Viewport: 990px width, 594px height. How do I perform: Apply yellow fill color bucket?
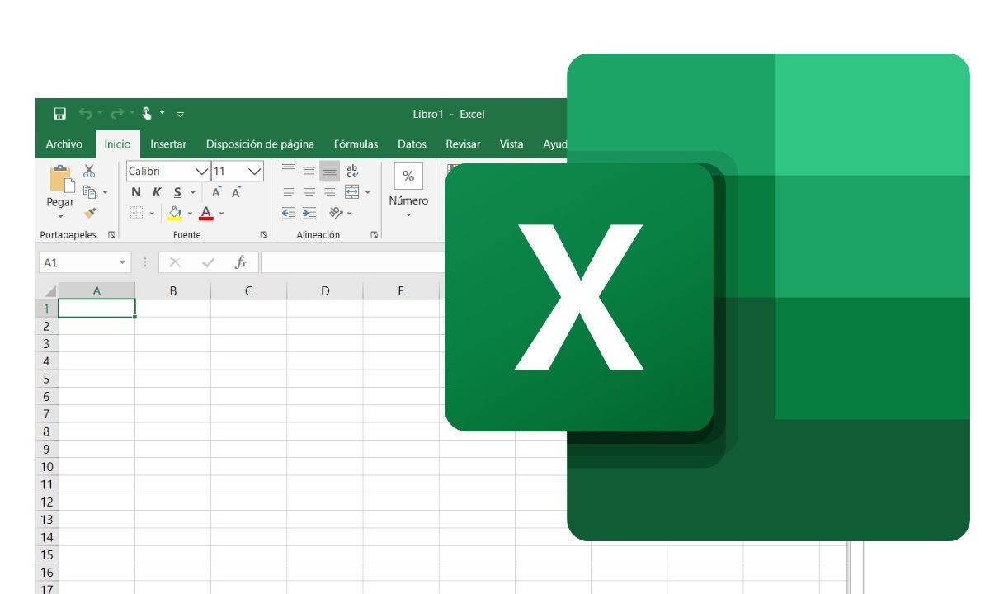[x=175, y=213]
